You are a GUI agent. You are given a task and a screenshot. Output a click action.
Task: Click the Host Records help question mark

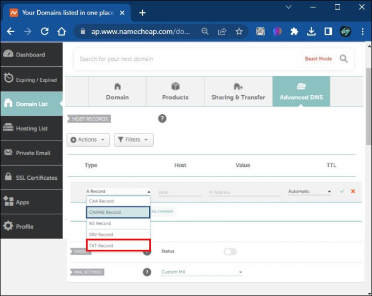162,118
